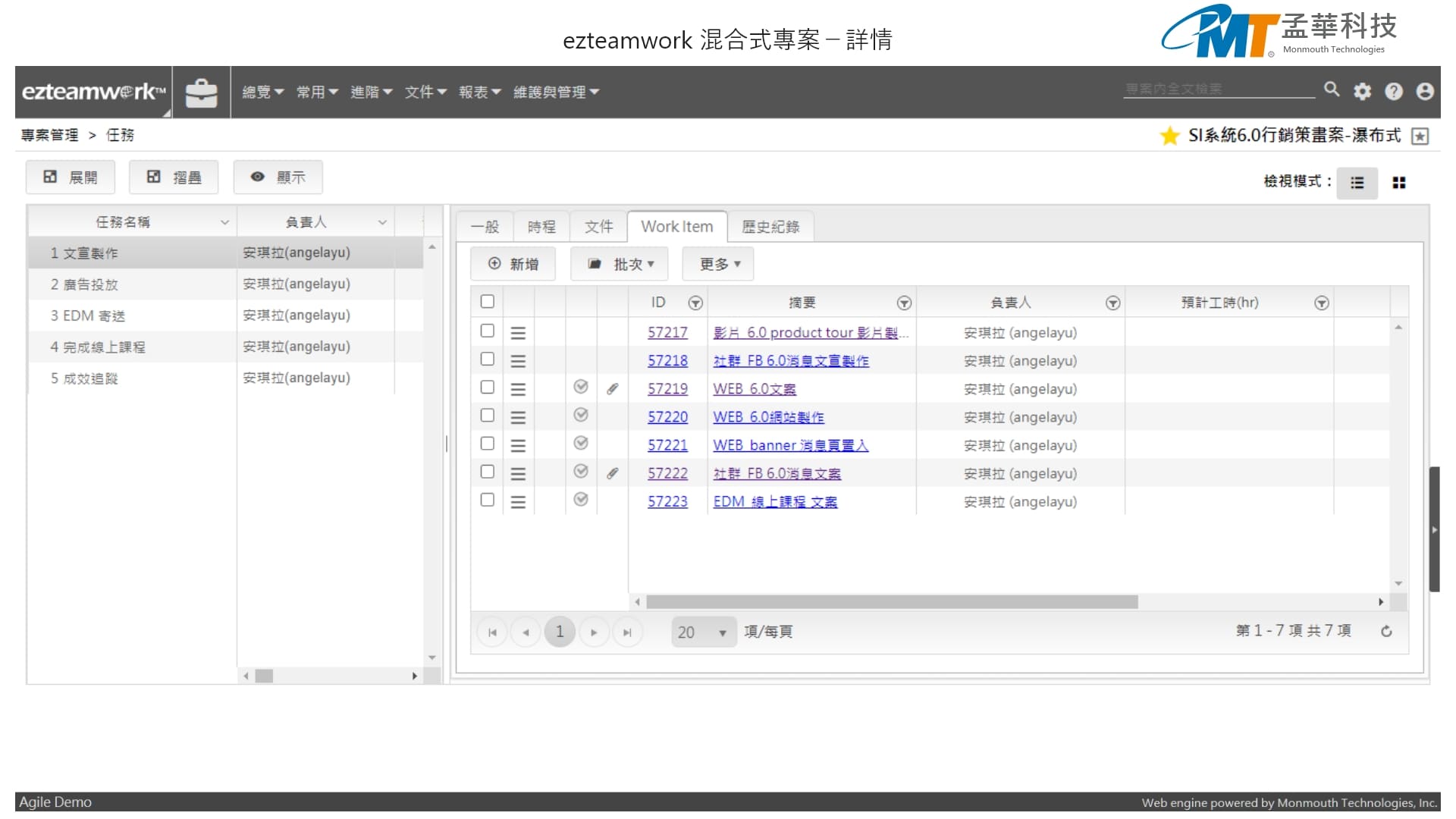
Task: Toggle the select-all header checkbox
Action: [488, 302]
